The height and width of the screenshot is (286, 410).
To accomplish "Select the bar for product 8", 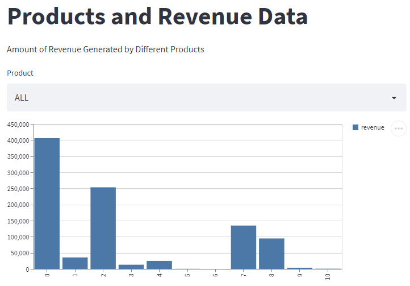I will 271,254.
